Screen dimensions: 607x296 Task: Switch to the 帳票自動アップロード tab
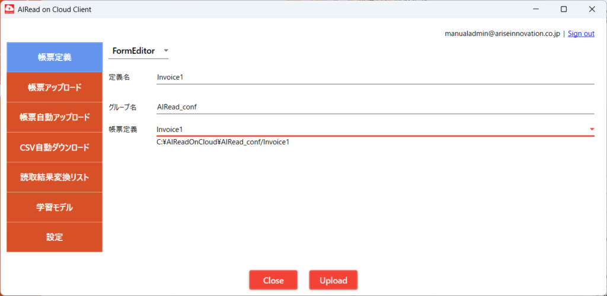[55, 117]
